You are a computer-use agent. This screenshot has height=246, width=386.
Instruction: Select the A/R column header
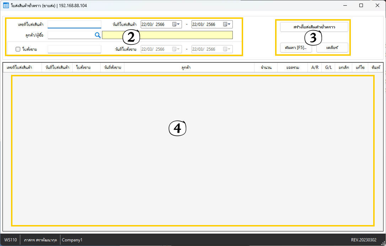tap(315, 67)
